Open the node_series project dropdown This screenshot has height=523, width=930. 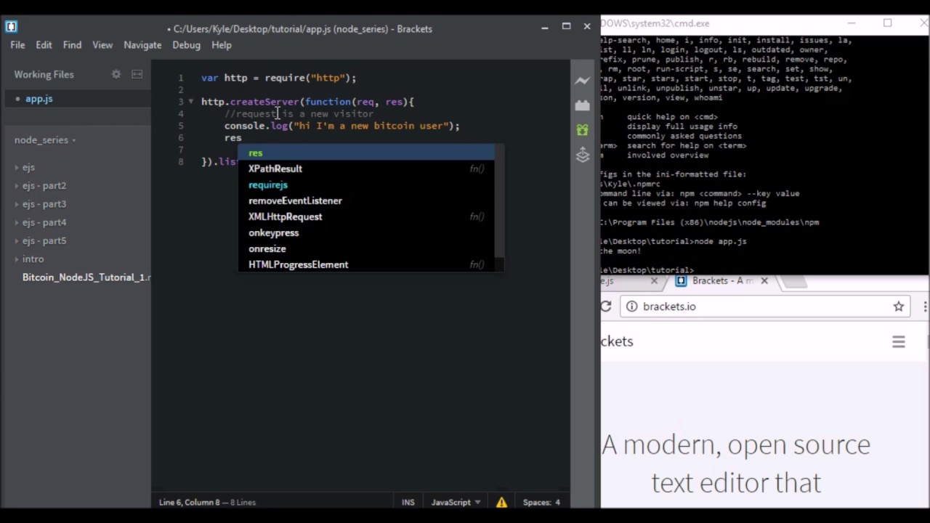pyautogui.click(x=45, y=140)
